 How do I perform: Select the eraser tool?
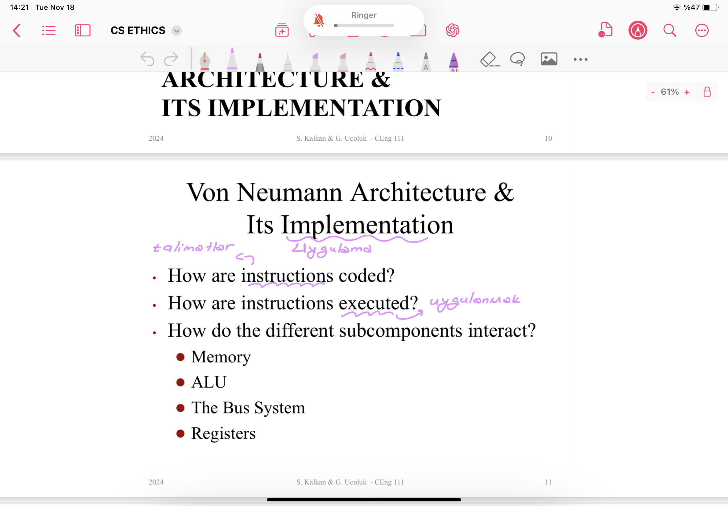pyautogui.click(x=490, y=59)
